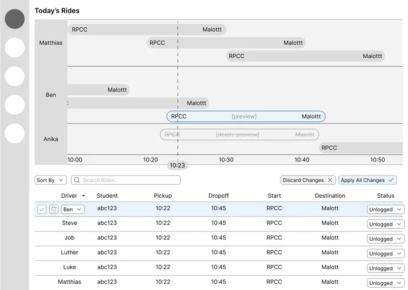Click the Pickup column header
Screen dimensions: 408x290
[x=163, y=195]
